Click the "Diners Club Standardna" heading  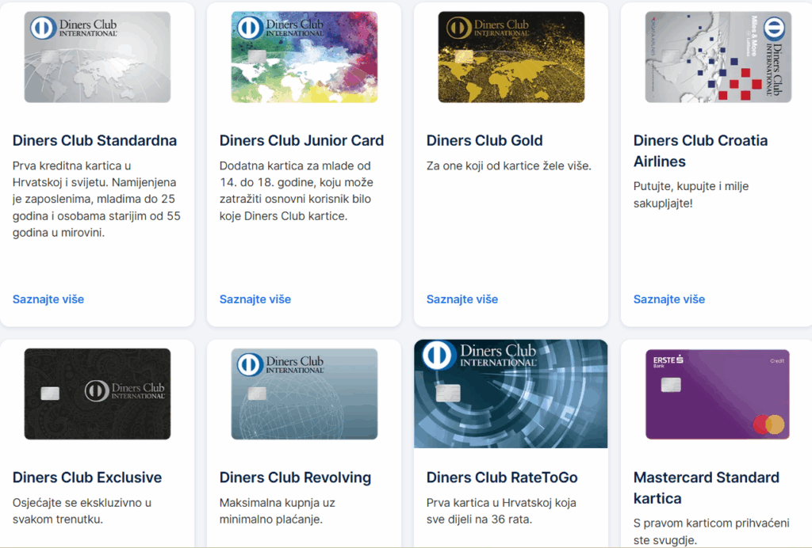(94, 141)
